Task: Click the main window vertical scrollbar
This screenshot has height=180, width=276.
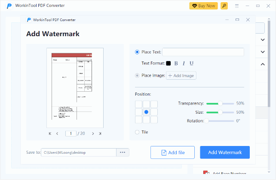Action: (269, 63)
